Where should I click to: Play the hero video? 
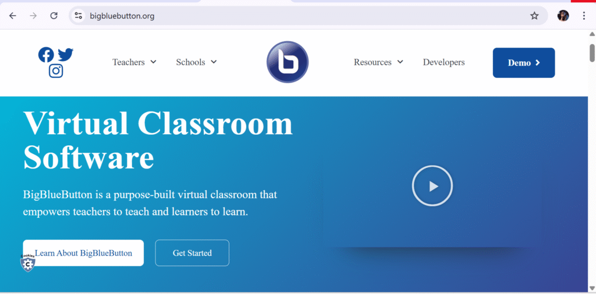click(x=432, y=186)
